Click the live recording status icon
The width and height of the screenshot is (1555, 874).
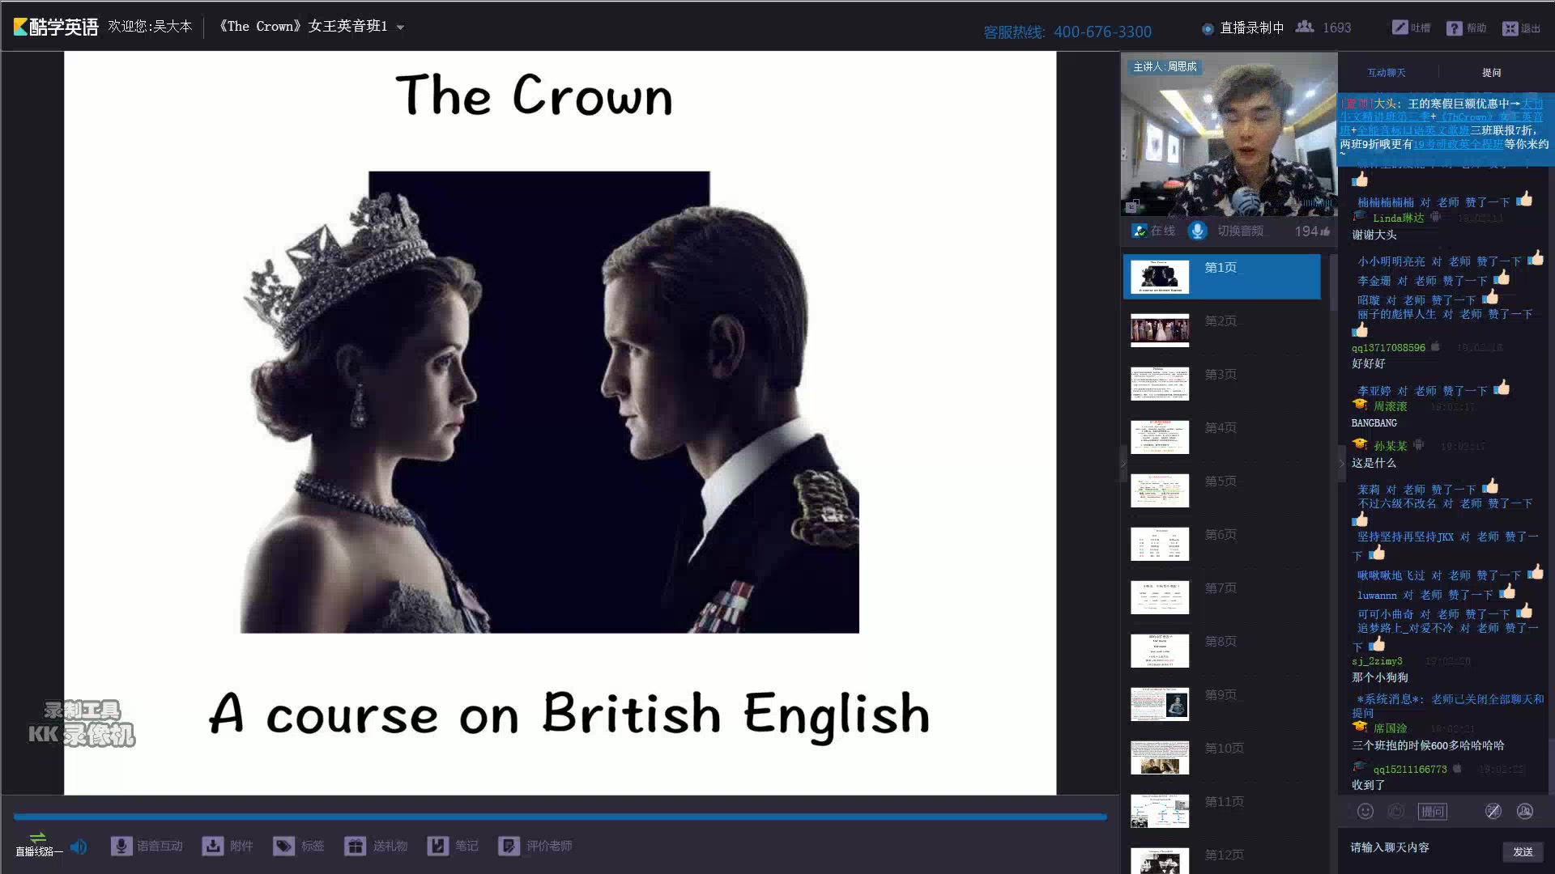[1208, 28]
